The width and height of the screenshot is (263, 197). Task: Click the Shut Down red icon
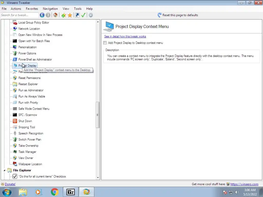(15, 121)
